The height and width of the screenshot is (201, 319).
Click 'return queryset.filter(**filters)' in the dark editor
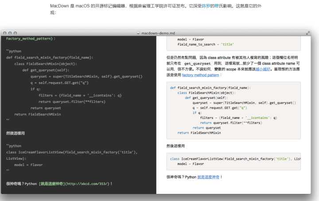(x=72, y=102)
